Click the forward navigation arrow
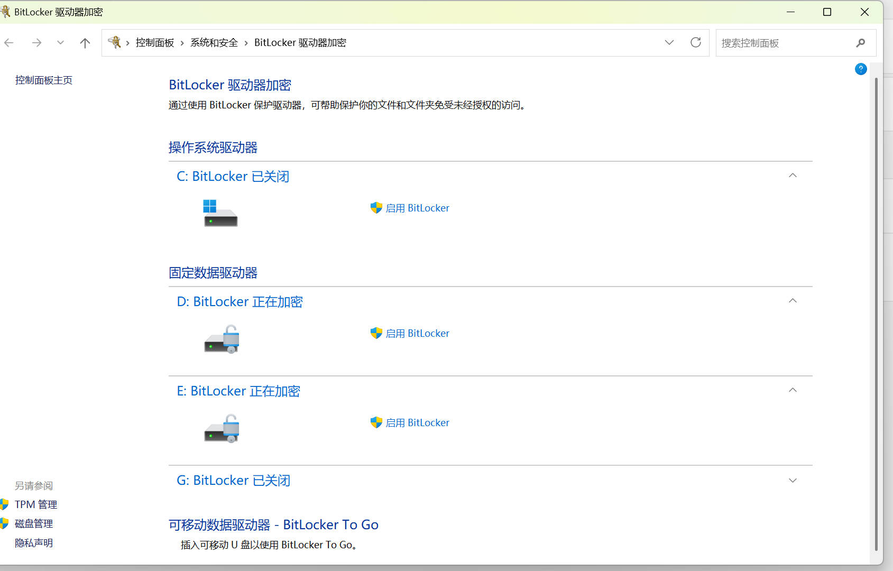This screenshot has width=893, height=571. [x=36, y=43]
